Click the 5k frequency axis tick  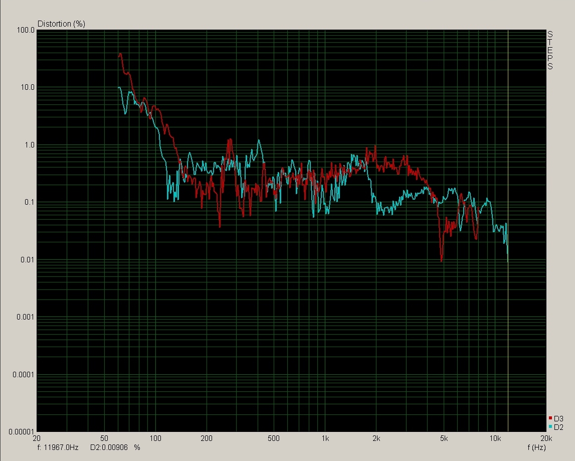tap(444, 438)
